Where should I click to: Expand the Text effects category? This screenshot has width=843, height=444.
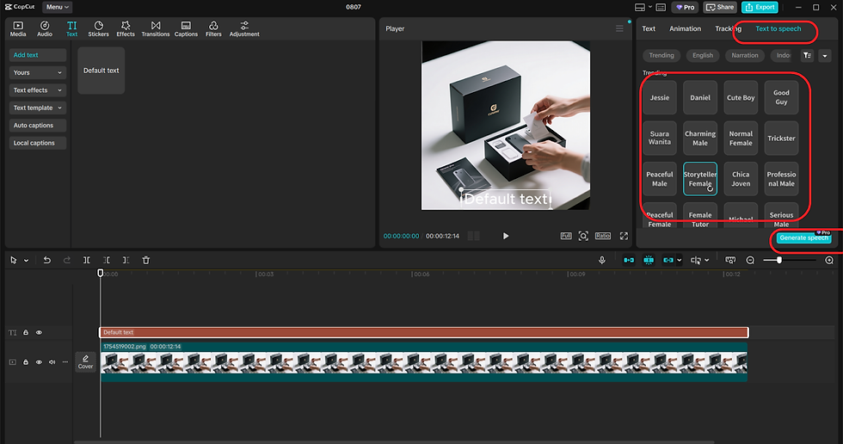pyautogui.click(x=38, y=90)
